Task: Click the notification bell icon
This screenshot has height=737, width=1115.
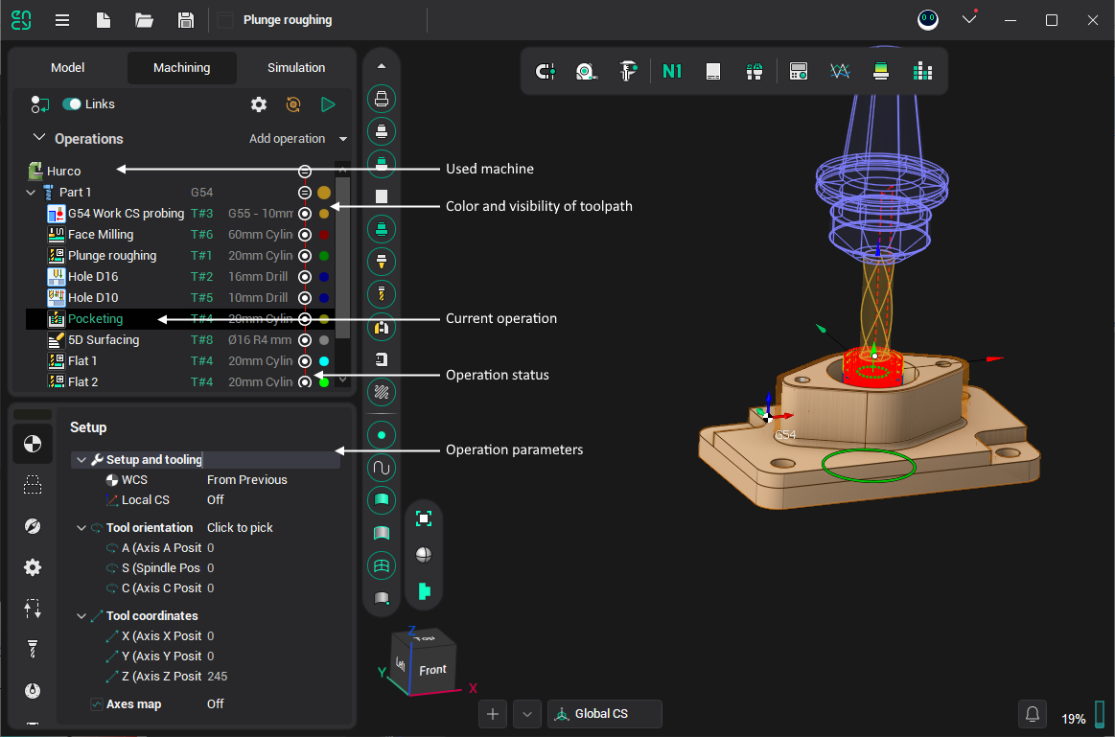Action: (1033, 714)
